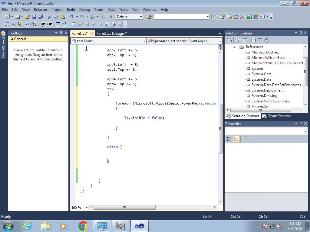Click the Solution Explorer Properties icon
This screenshot has height=232, width=310.
(x=229, y=40)
